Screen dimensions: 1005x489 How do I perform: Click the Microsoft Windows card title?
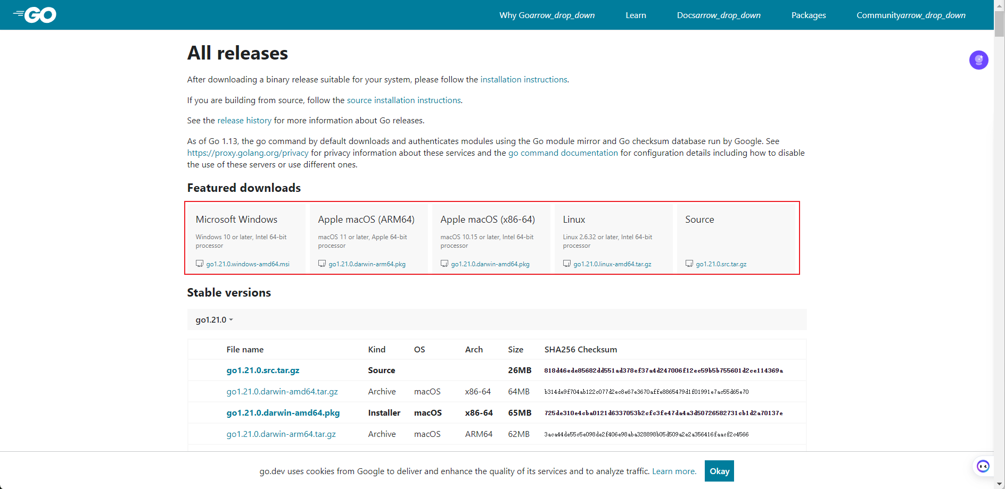236,220
